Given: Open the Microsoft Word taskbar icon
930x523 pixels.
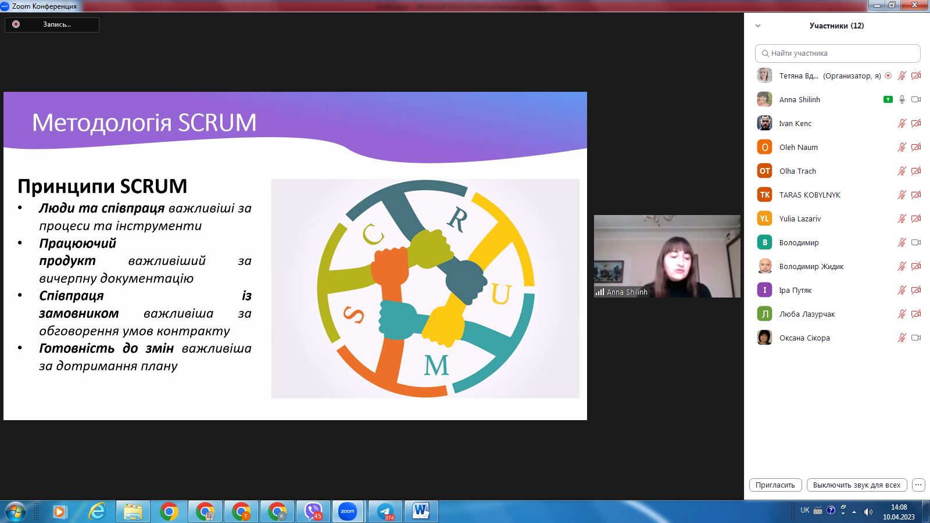Looking at the screenshot, I should [421, 511].
